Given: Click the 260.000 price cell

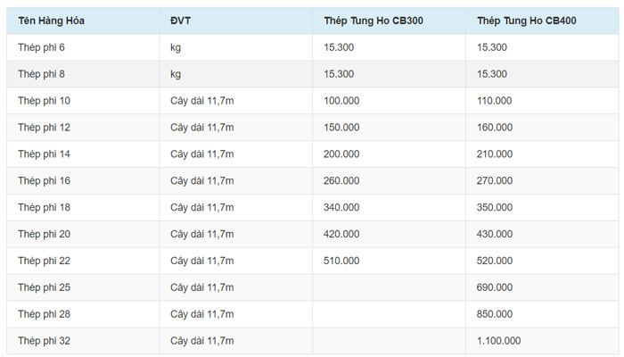Looking at the screenshot, I should point(341,180).
